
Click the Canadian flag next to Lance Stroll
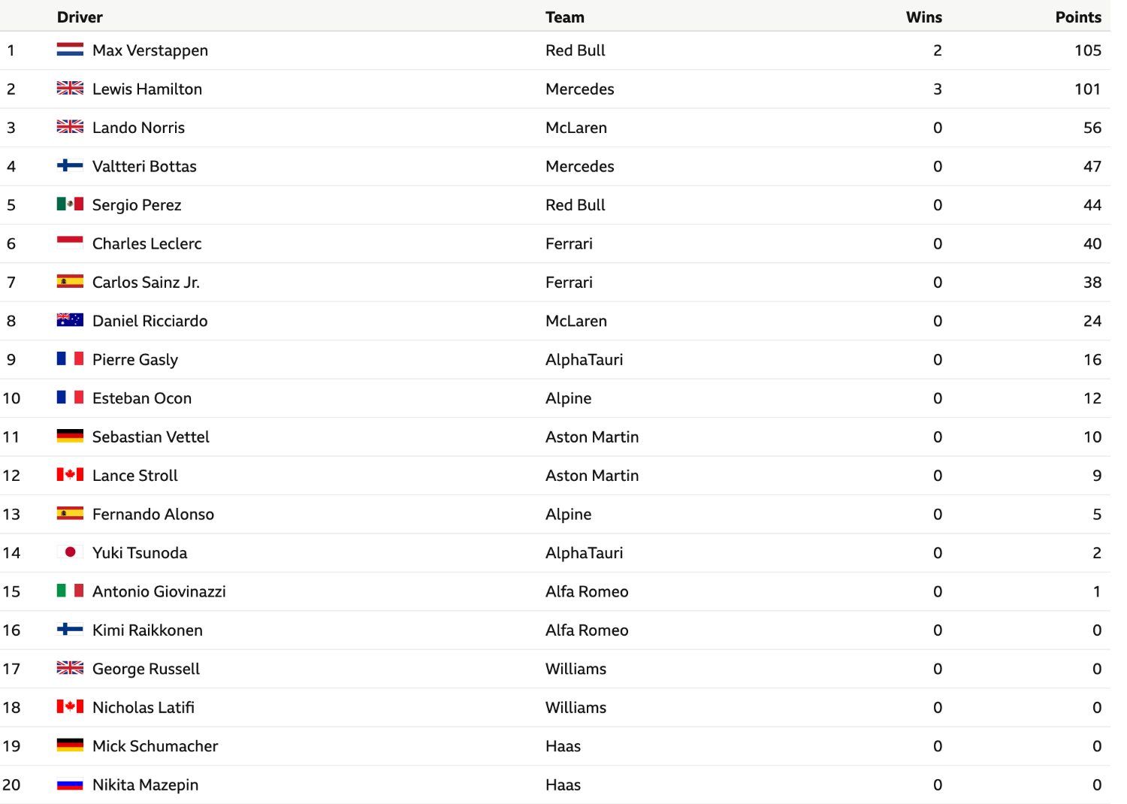coord(70,475)
